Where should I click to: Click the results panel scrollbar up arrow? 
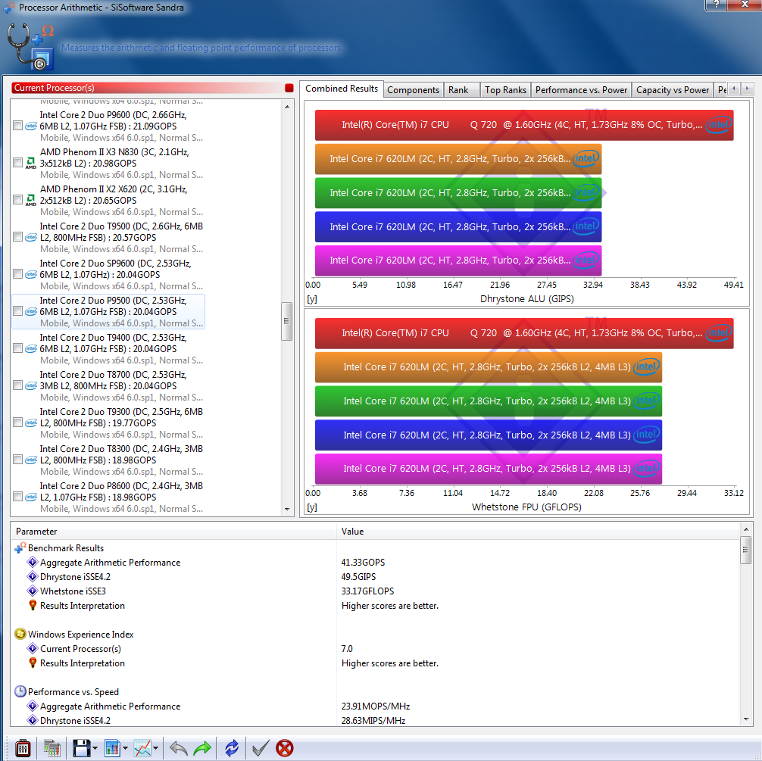745,529
